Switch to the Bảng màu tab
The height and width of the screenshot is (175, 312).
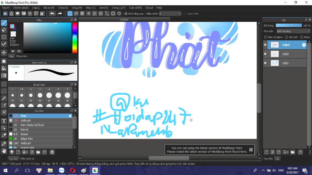pyautogui.click(x=22, y=56)
